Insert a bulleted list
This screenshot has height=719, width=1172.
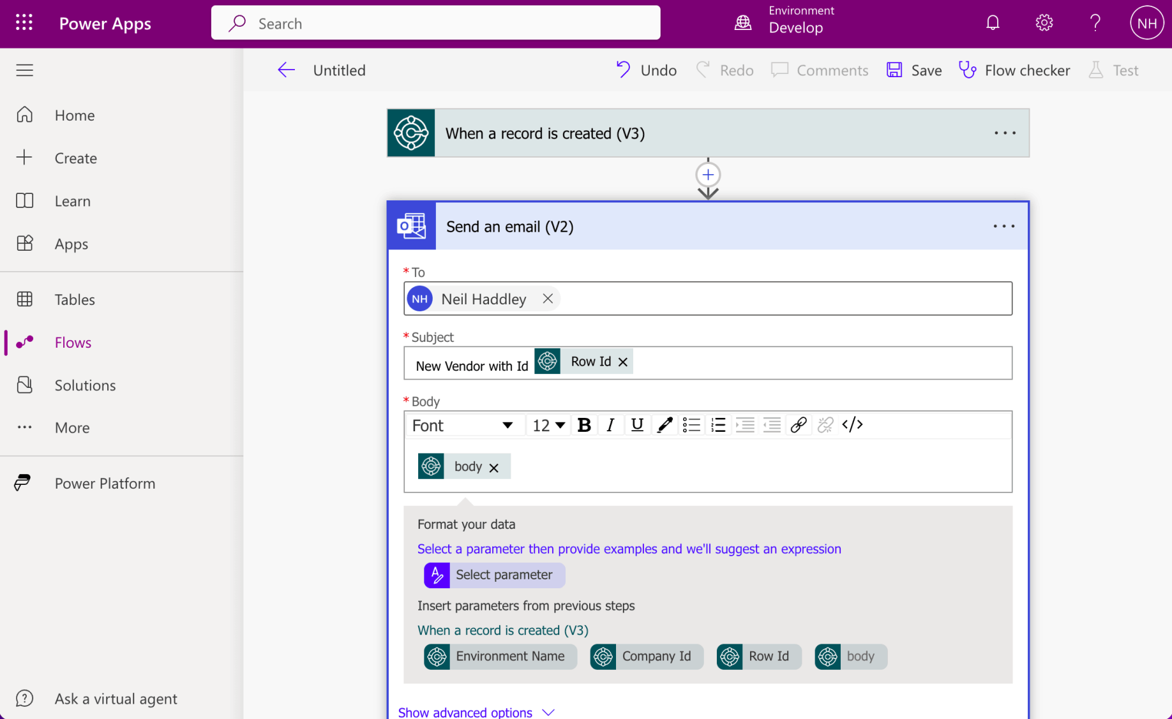click(x=691, y=425)
